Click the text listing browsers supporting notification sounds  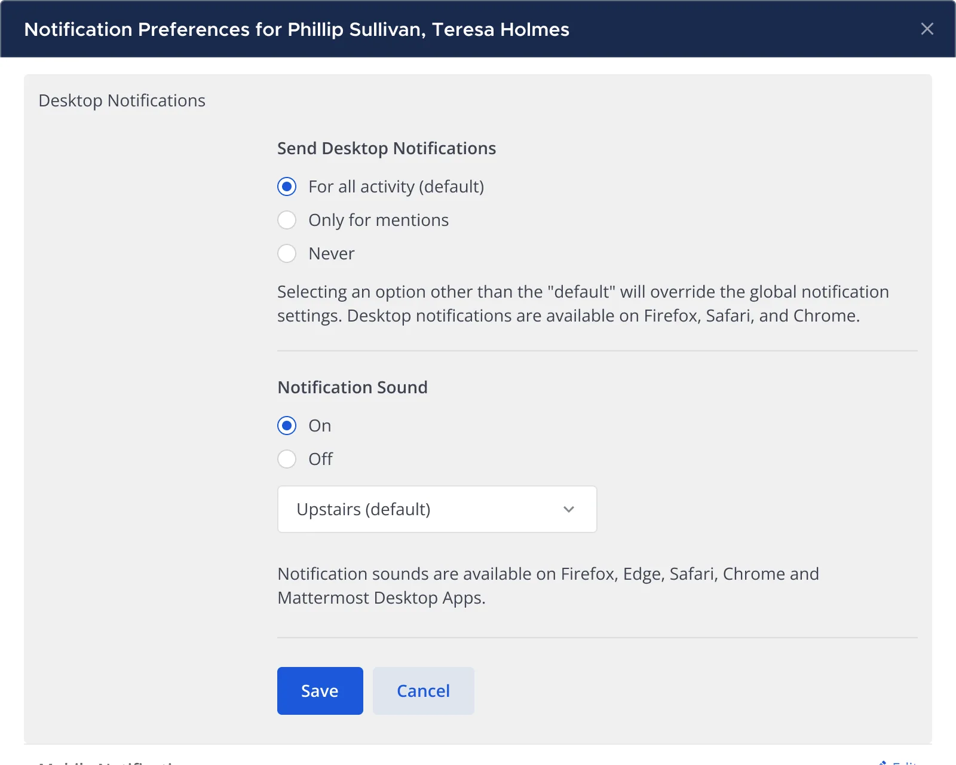(x=549, y=586)
